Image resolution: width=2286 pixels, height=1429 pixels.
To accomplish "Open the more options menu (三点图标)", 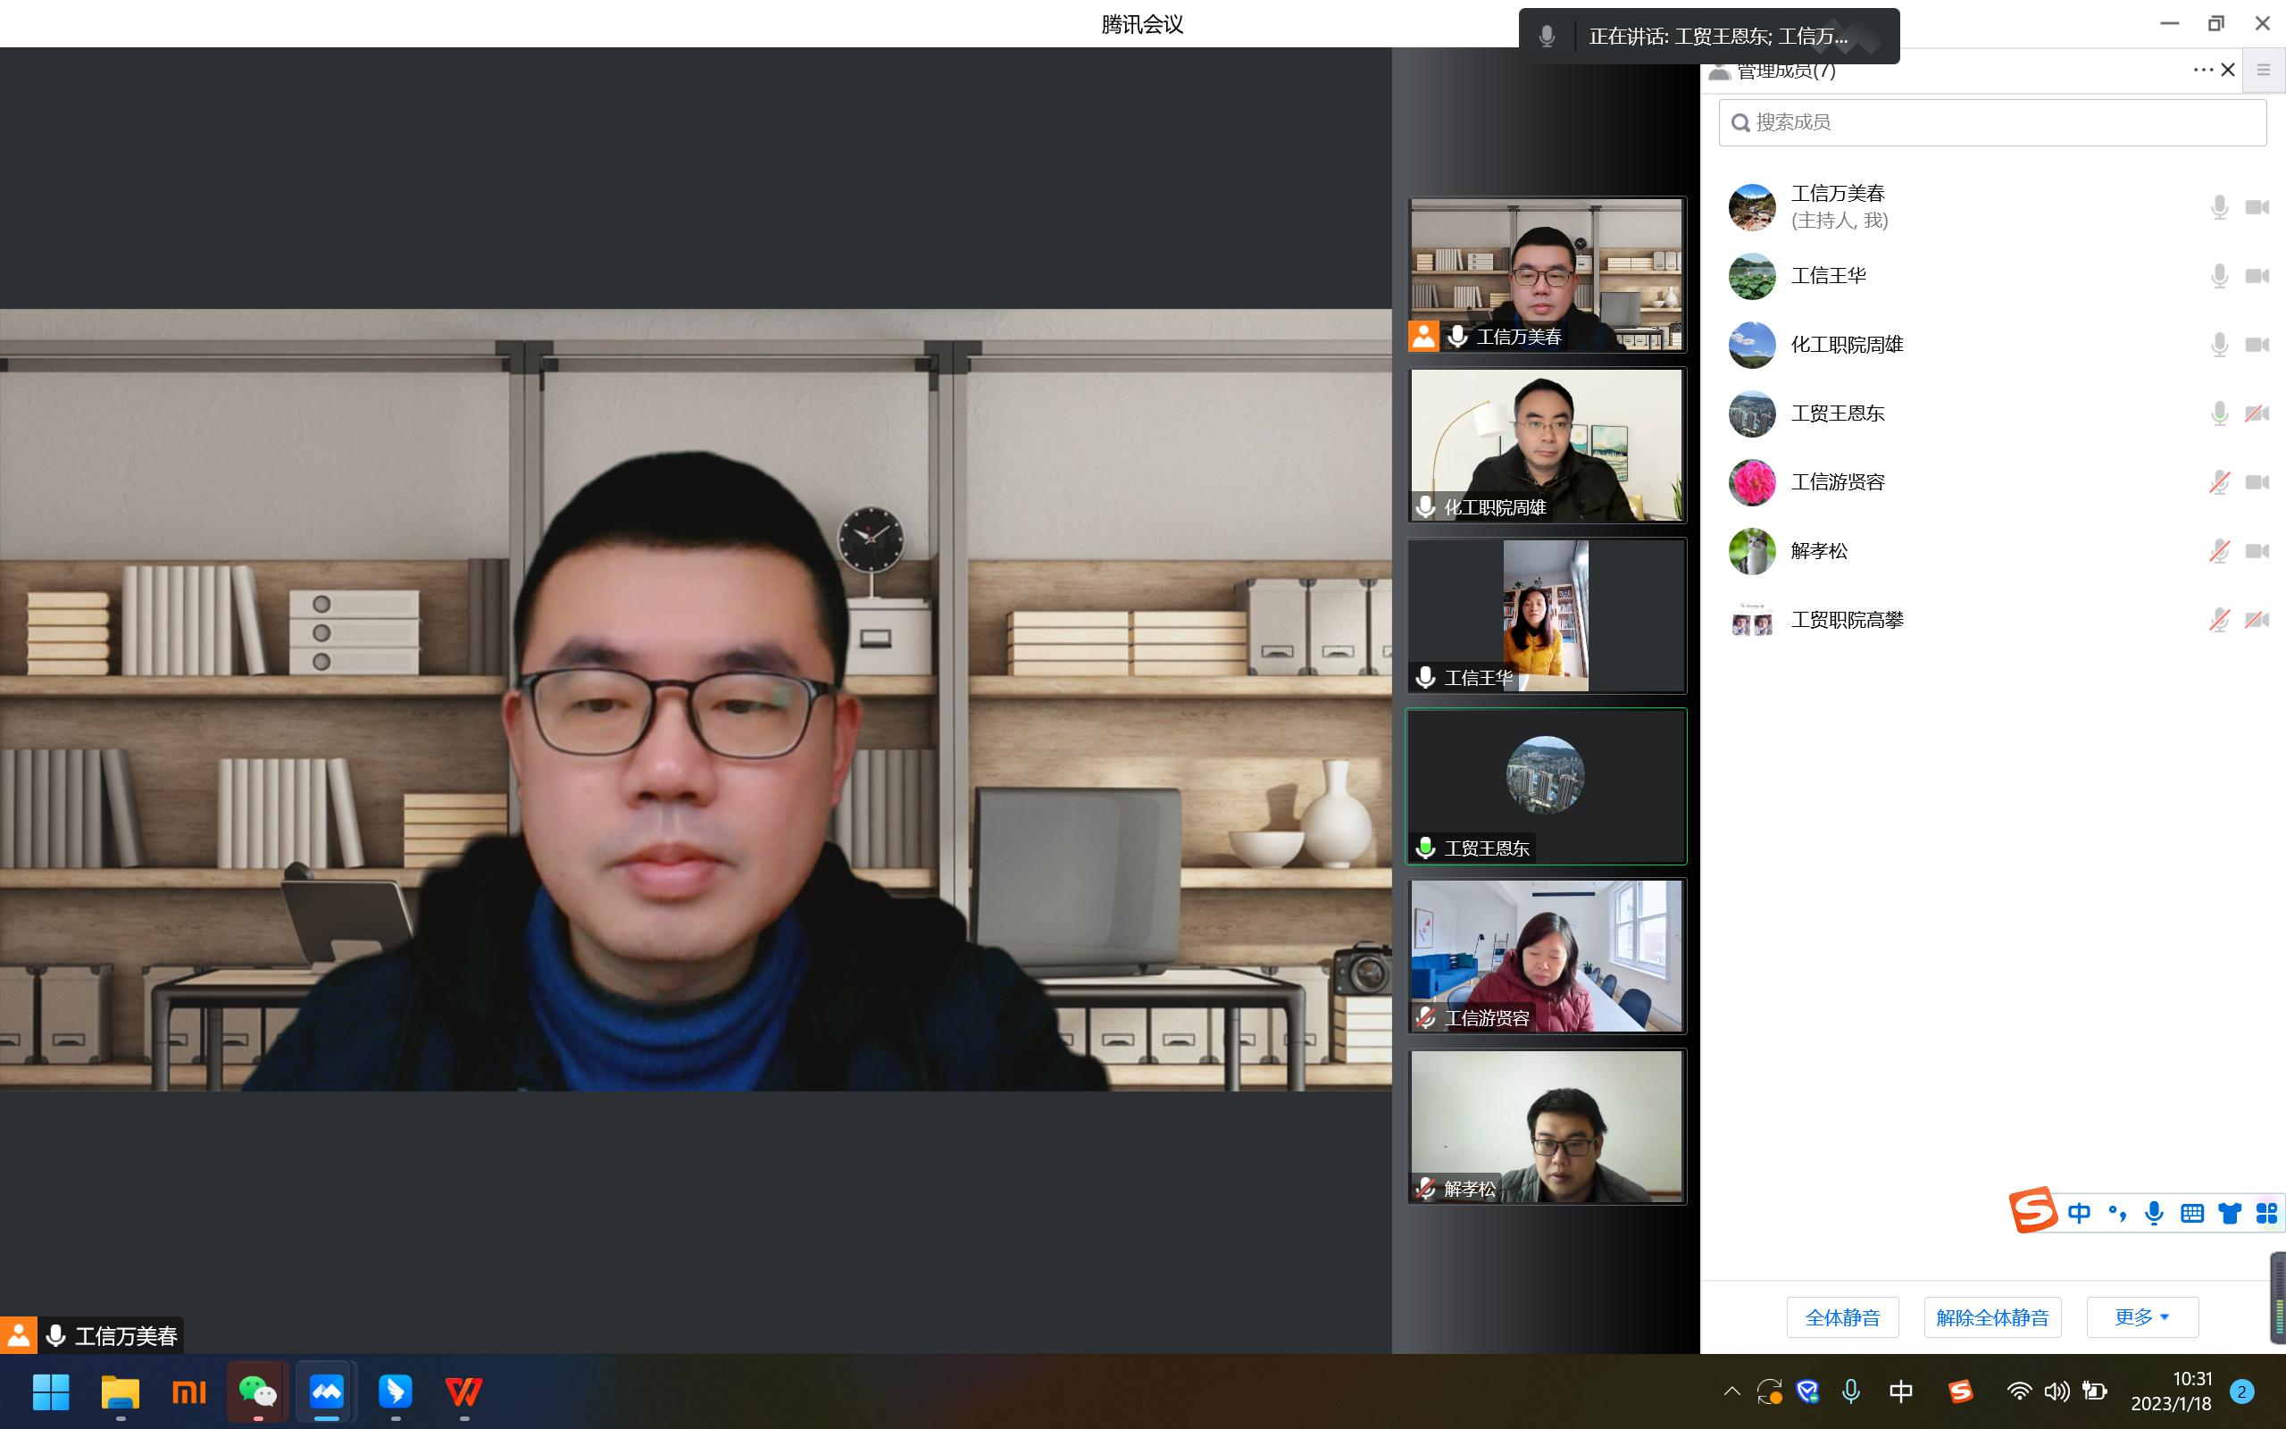I will (x=2204, y=69).
